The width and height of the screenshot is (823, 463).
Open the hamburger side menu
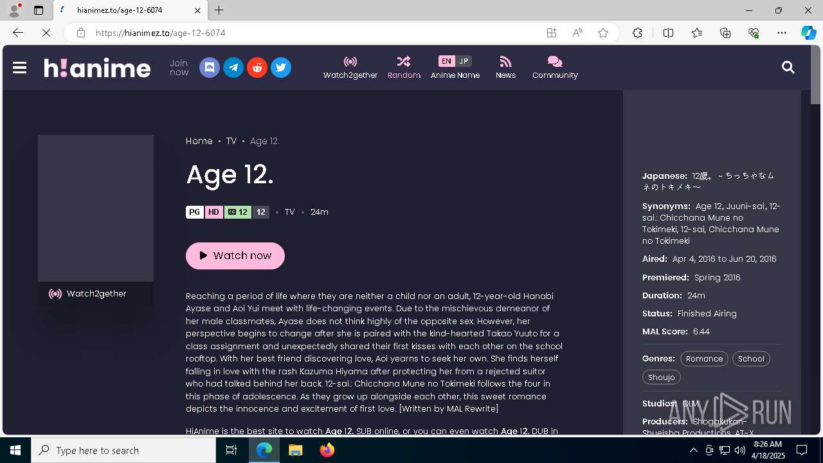coord(19,68)
